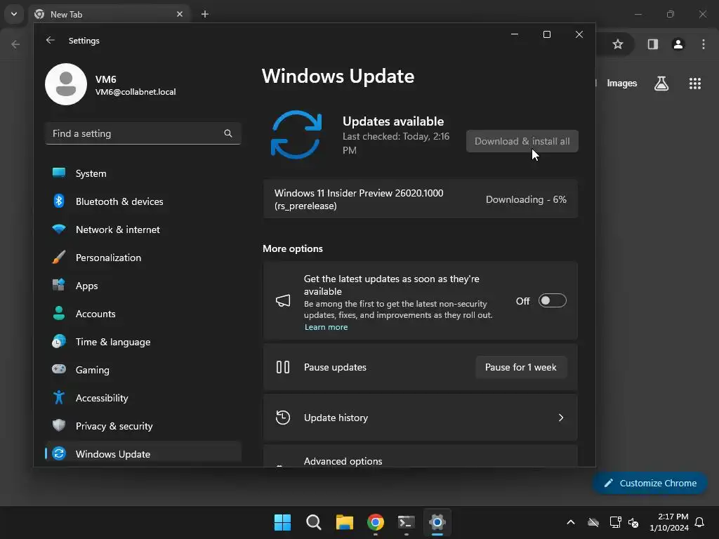
Task: Go to Network & internet settings
Action: pos(143,229)
